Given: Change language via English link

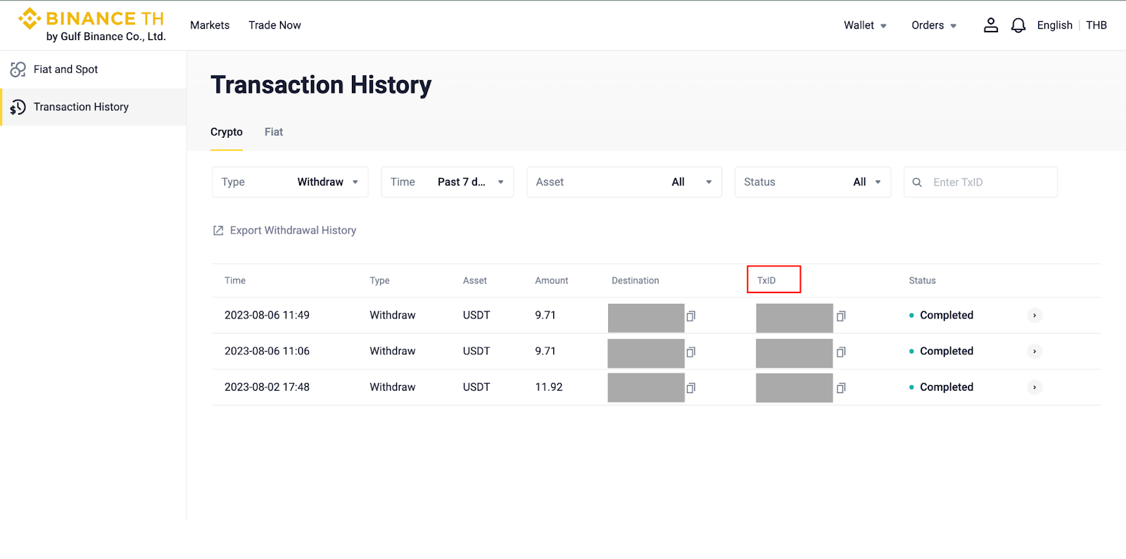Looking at the screenshot, I should [x=1055, y=25].
